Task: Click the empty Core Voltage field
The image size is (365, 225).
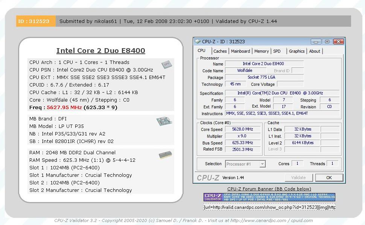Action: [290, 84]
